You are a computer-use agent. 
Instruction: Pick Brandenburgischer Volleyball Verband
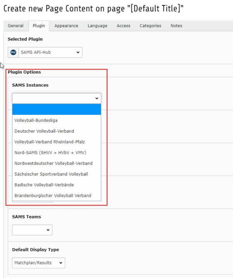57,195
